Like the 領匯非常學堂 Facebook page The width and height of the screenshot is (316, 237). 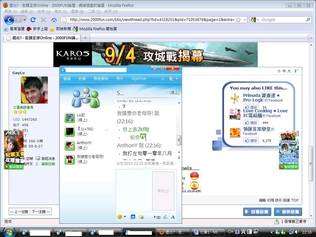click(251, 141)
